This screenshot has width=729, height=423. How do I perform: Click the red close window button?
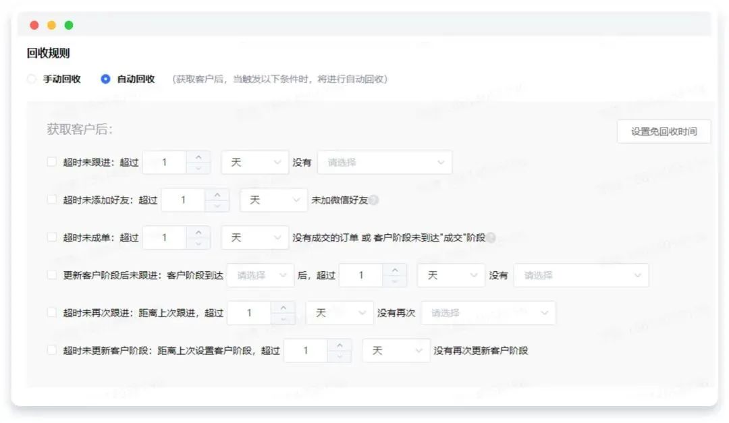click(x=34, y=25)
